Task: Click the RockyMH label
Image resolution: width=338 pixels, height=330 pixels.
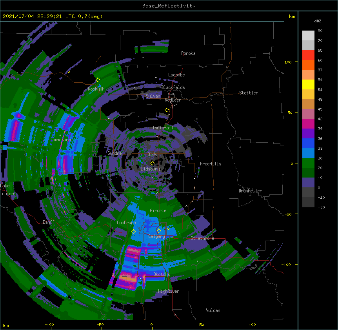Action: pyautogui.click(x=96, y=89)
